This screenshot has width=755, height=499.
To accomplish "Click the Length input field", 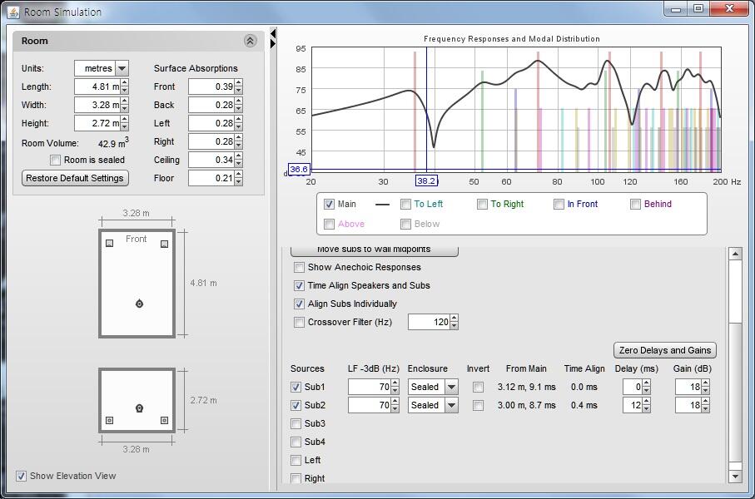I will [x=97, y=87].
